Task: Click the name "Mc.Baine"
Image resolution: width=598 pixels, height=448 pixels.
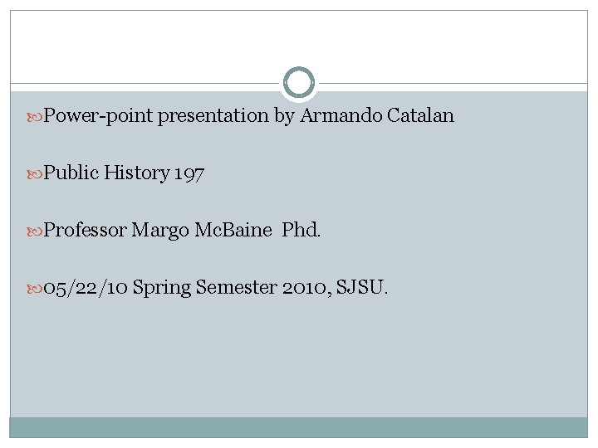Action: click(x=233, y=230)
